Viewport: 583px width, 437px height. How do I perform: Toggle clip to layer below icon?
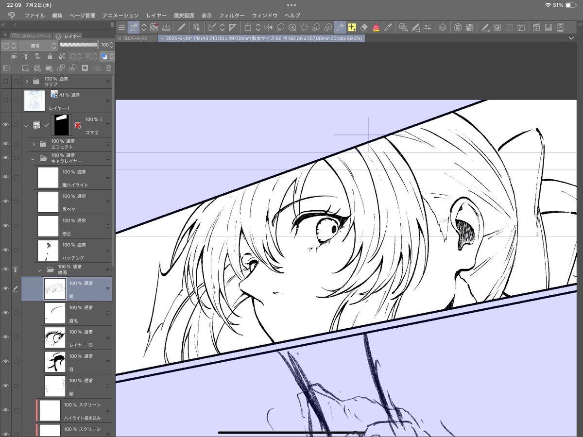[14, 56]
